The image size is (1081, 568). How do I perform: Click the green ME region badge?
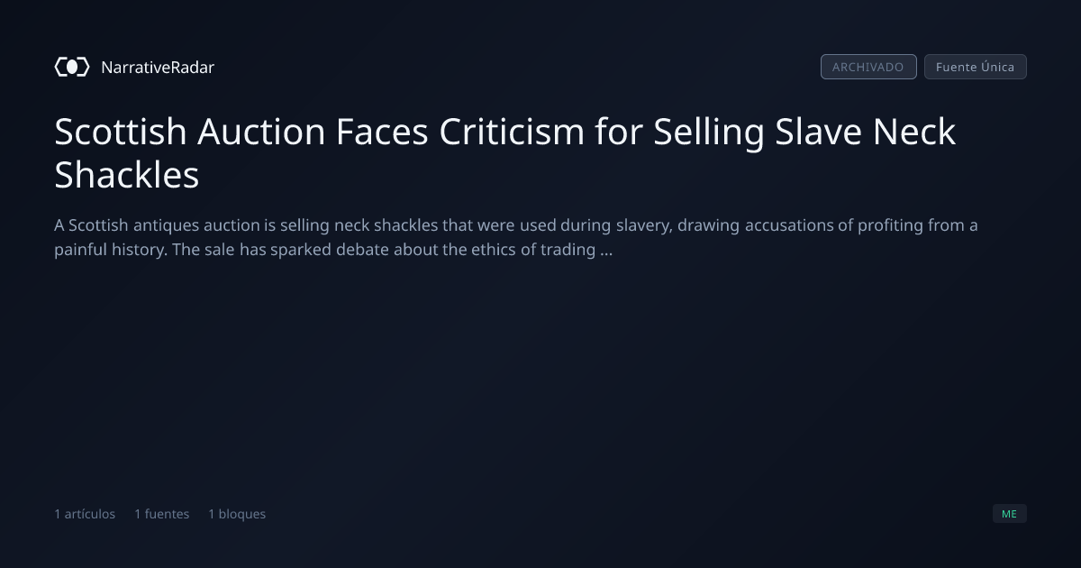(1009, 514)
